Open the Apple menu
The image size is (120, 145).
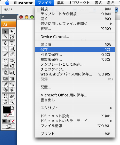click(7, 3)
